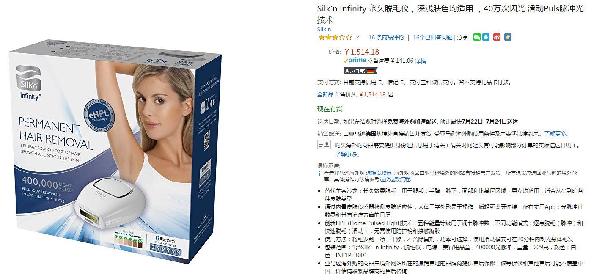Expand the rating breakdown dropdown arrow
The image size is (591, 278).
357,37
